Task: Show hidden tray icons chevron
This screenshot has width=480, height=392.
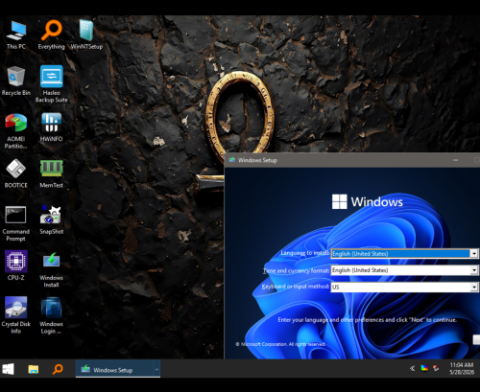Action: point(413,368)
